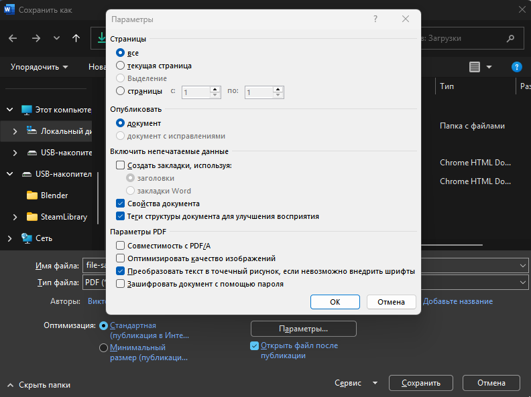Open the view options dropdown arrow
This screenshot has width=531, height=397.
point(489,67)
